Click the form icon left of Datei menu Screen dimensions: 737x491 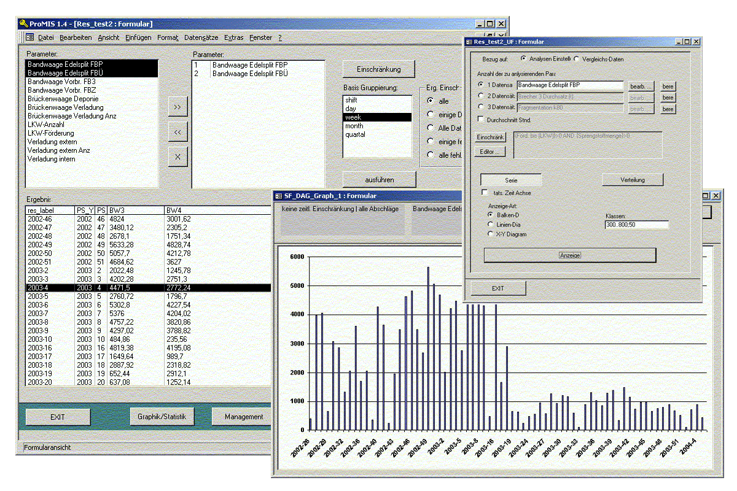29,37
